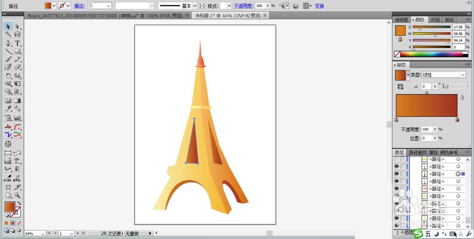The width and height of the screenshot is (474, 239).
Task: Select the Rotate tool
Action: pos(8,76)
